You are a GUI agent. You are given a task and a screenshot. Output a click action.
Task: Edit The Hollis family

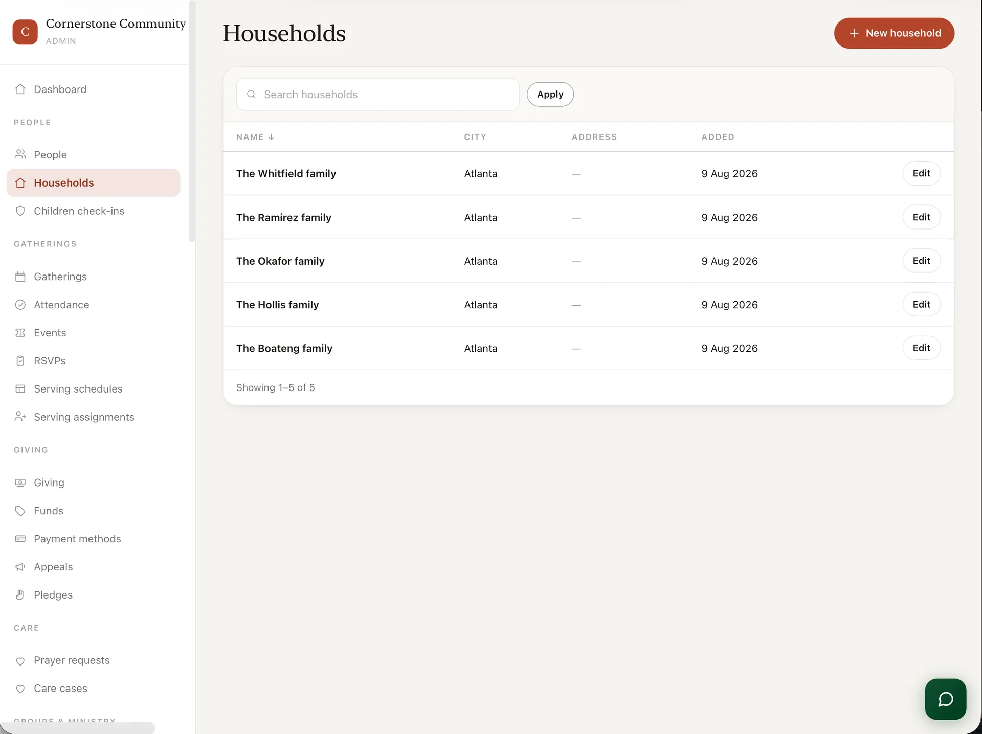tap(921, 304)
